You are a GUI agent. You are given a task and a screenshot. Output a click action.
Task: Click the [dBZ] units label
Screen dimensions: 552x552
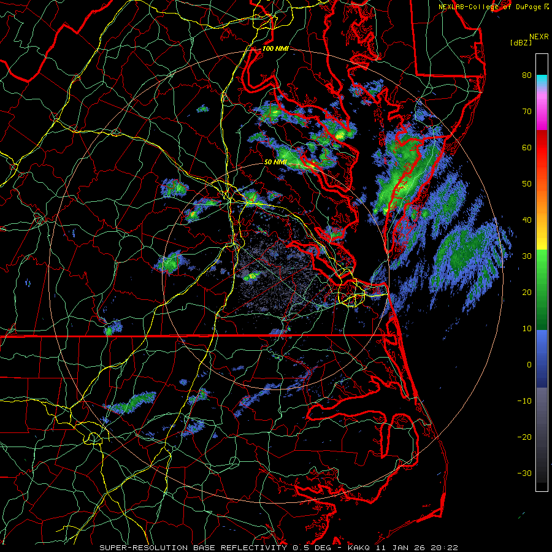[521, 43]
